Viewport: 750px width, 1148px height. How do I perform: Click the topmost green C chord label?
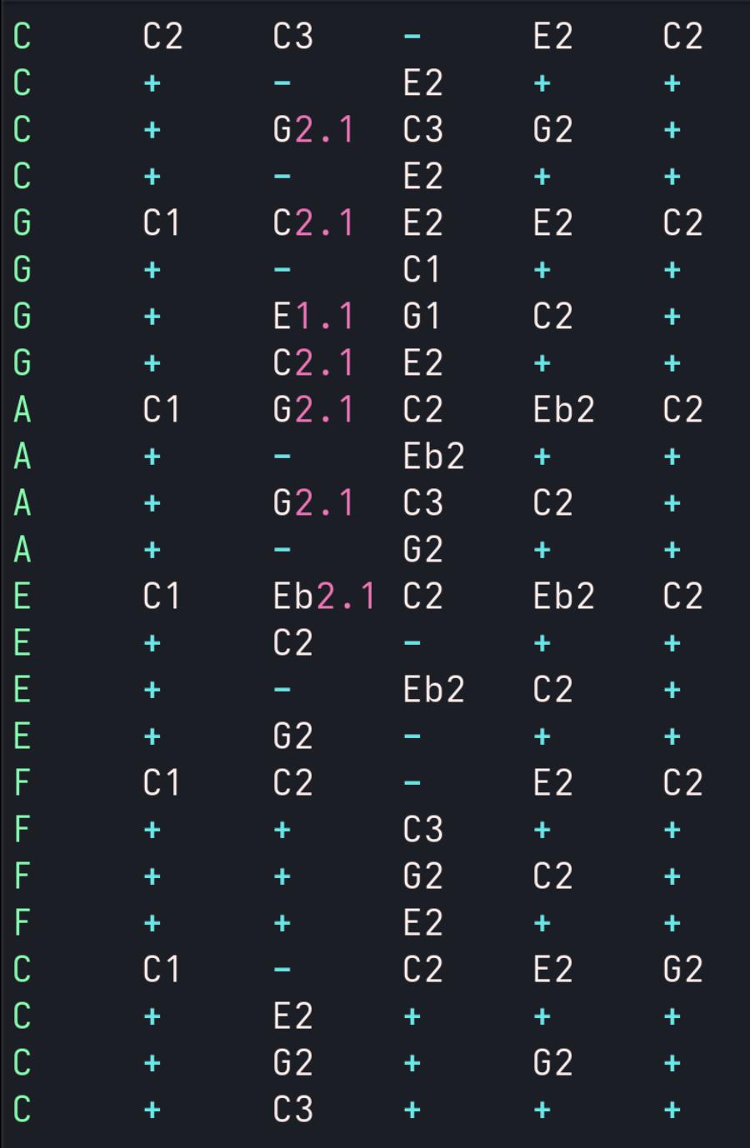(x=22, y=37)
